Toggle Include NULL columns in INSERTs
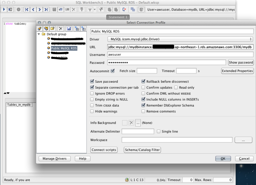Image resolution: width=256 pixels, height=185 pixels. pyautogui.click(x=143, y=99)
